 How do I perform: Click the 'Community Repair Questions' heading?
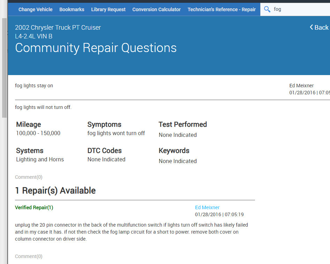pos(96,48)
